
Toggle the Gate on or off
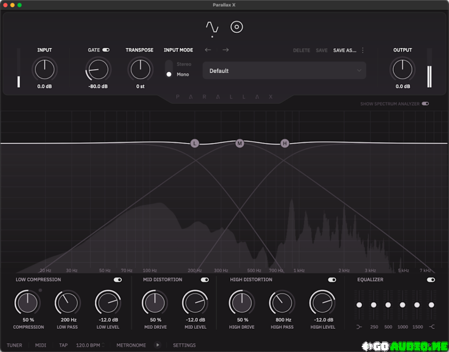click(105, 50)
